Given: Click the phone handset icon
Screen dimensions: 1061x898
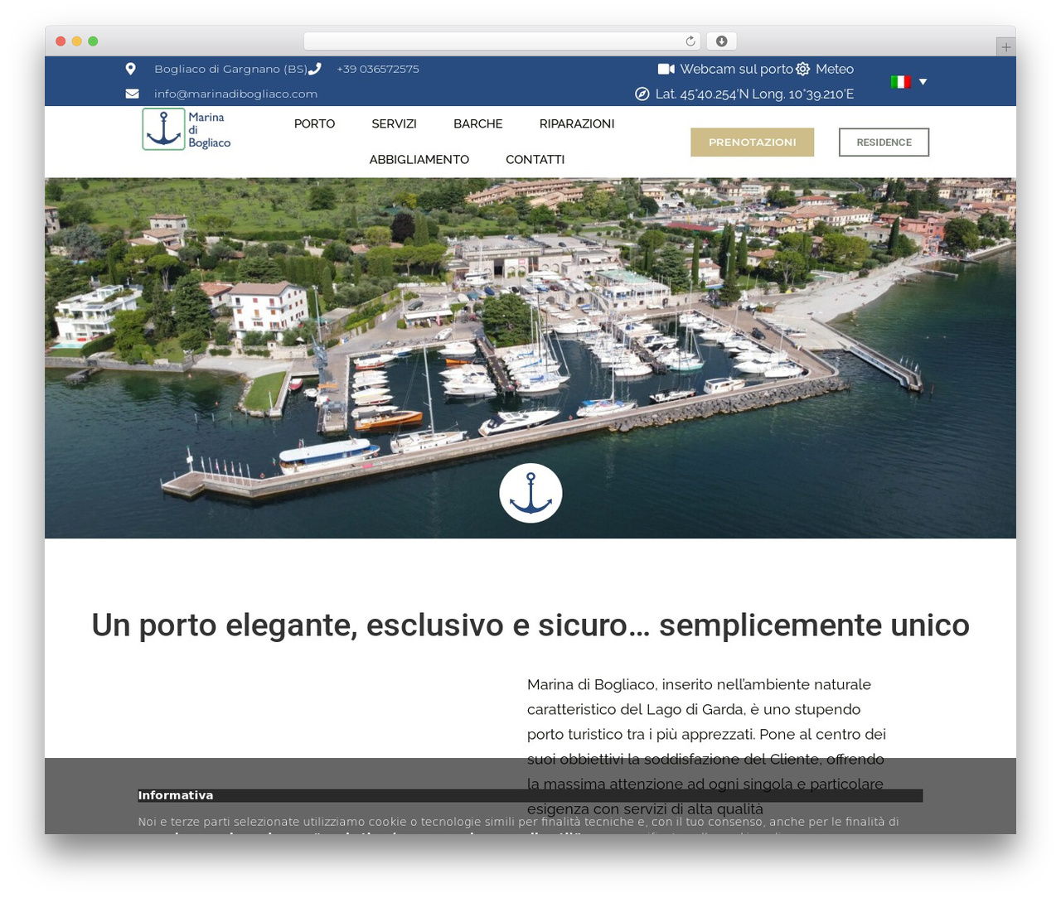Looking at the screenshot, I should click(x=314, y=69).
